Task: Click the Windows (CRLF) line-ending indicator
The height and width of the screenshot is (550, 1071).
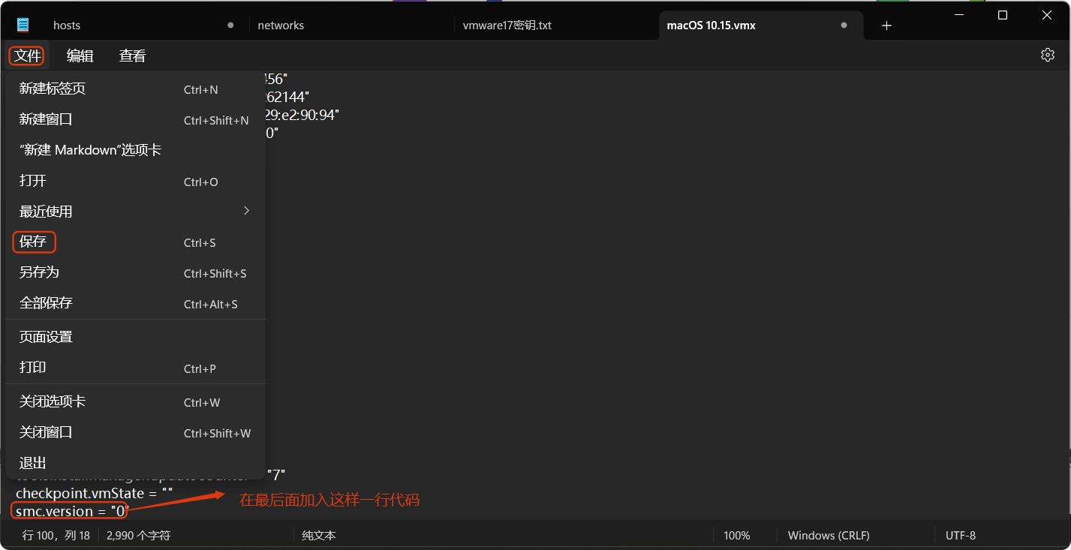Action: 828,535
